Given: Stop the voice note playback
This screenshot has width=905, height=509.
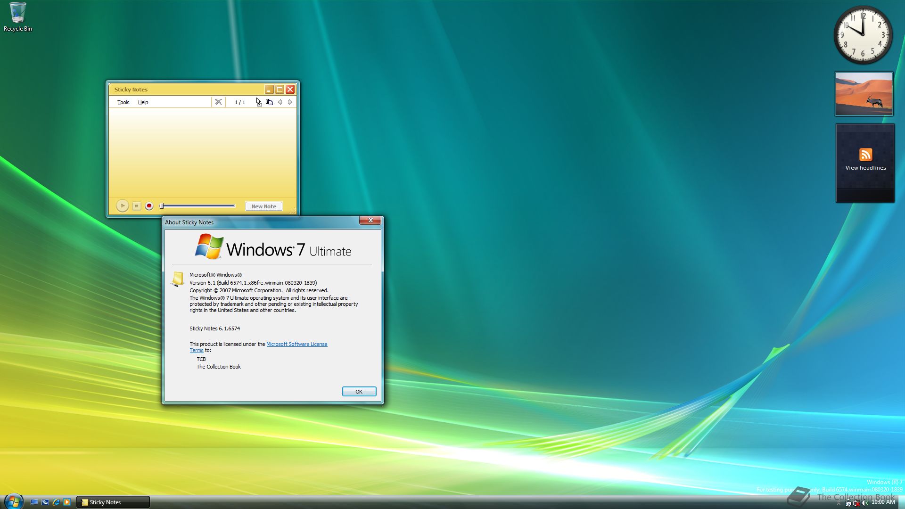Looking at the screenshot, I should [137, 206].
